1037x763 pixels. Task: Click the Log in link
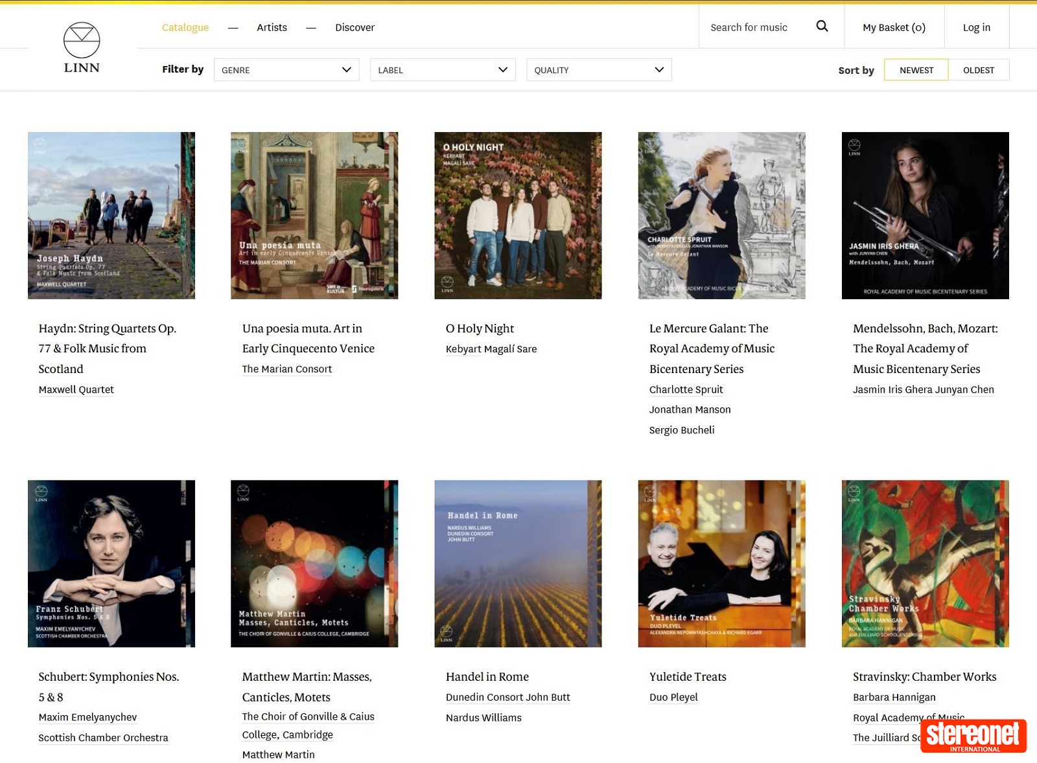pyautogui.click(x=976, y=27)
